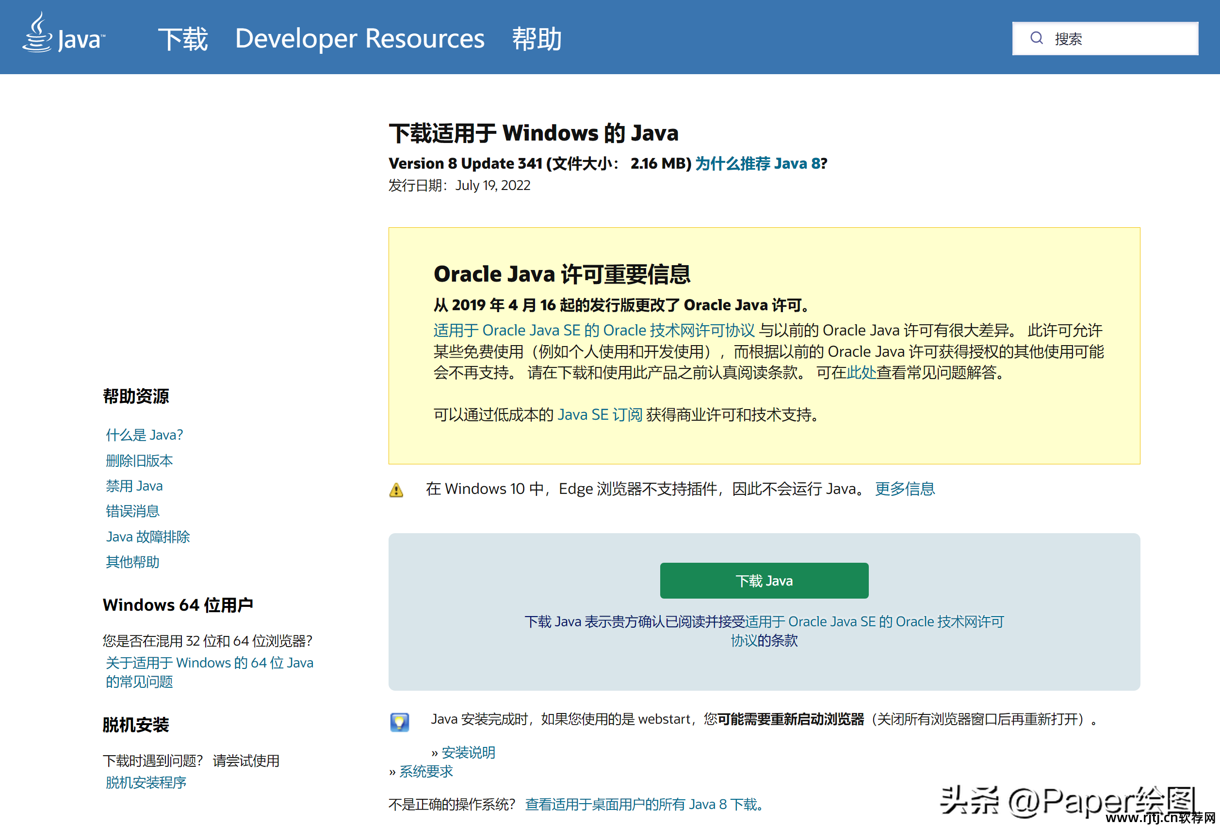Open the 什么是 Java? help link
This screenshot has width=1220, height=840.
click(144, 435)
